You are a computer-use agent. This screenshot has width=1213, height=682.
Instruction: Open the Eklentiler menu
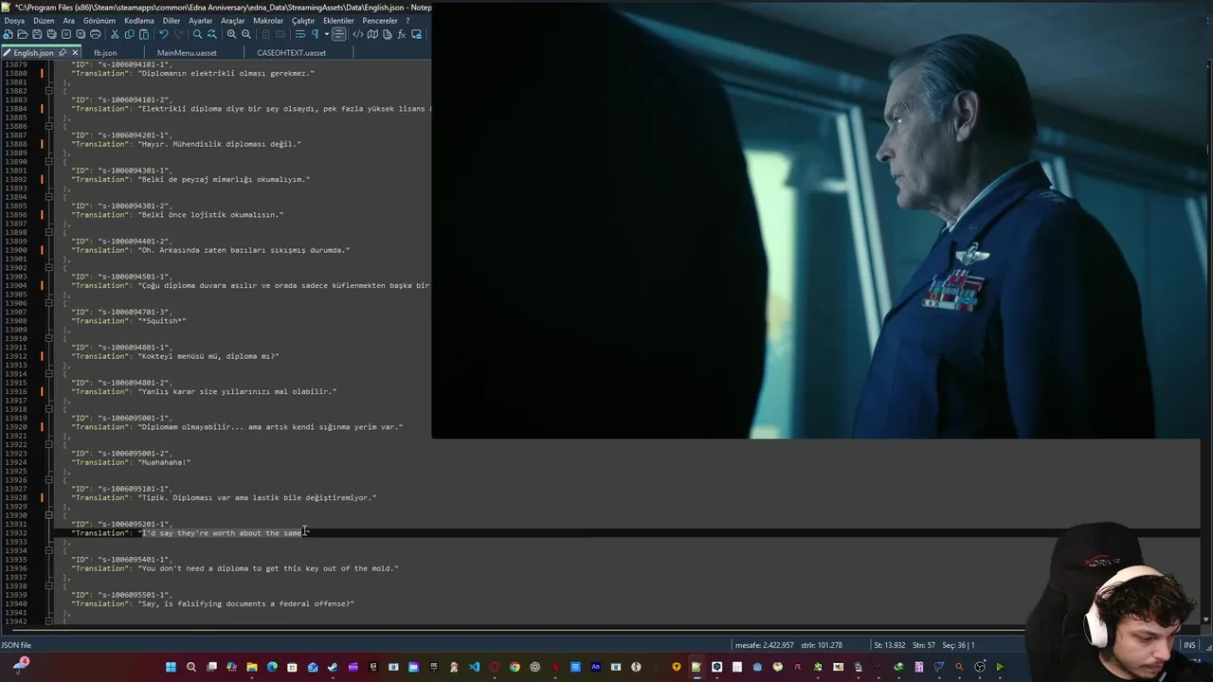click(x=338, y=21)
